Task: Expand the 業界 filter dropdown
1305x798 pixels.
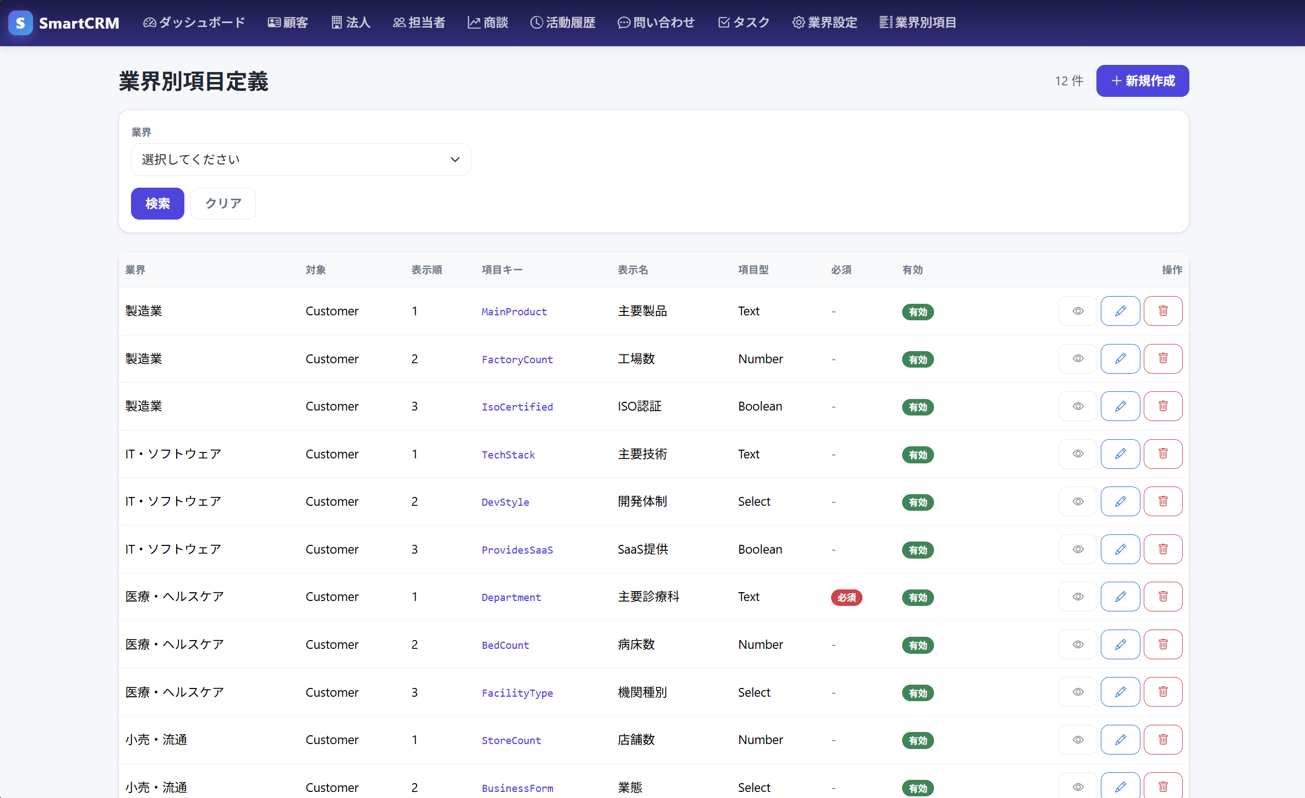Action: tap(301, 160)
